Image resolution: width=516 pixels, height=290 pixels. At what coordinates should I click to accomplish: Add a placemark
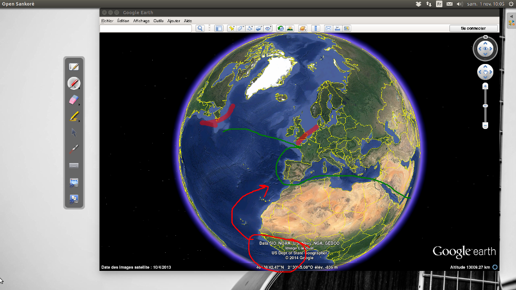232,28
